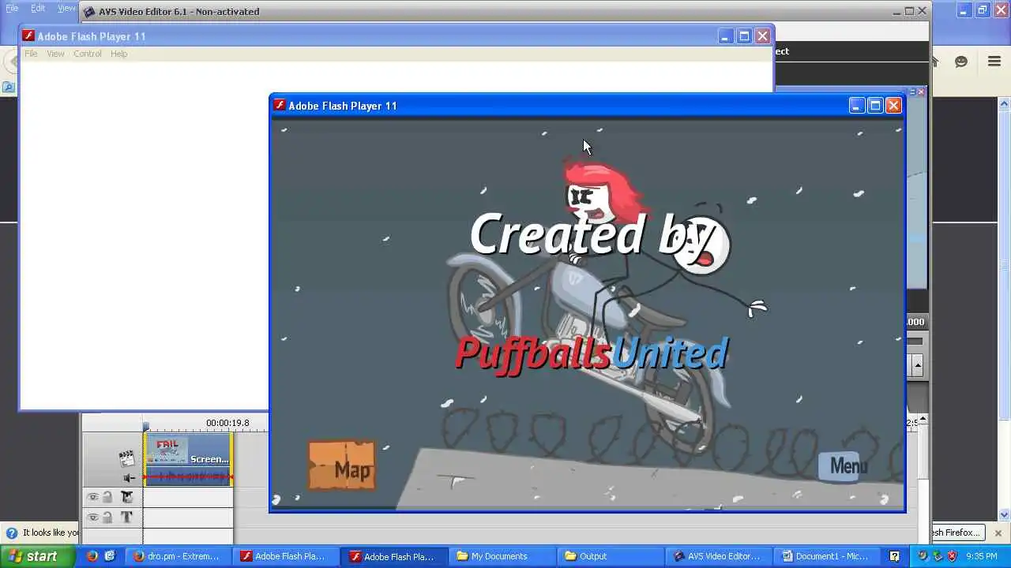The height and width of the screenshot is (568, 1011).
Task: Minimize the front Adobe Flash Player window
Action: pyautogui.click(x=857, y=105)
